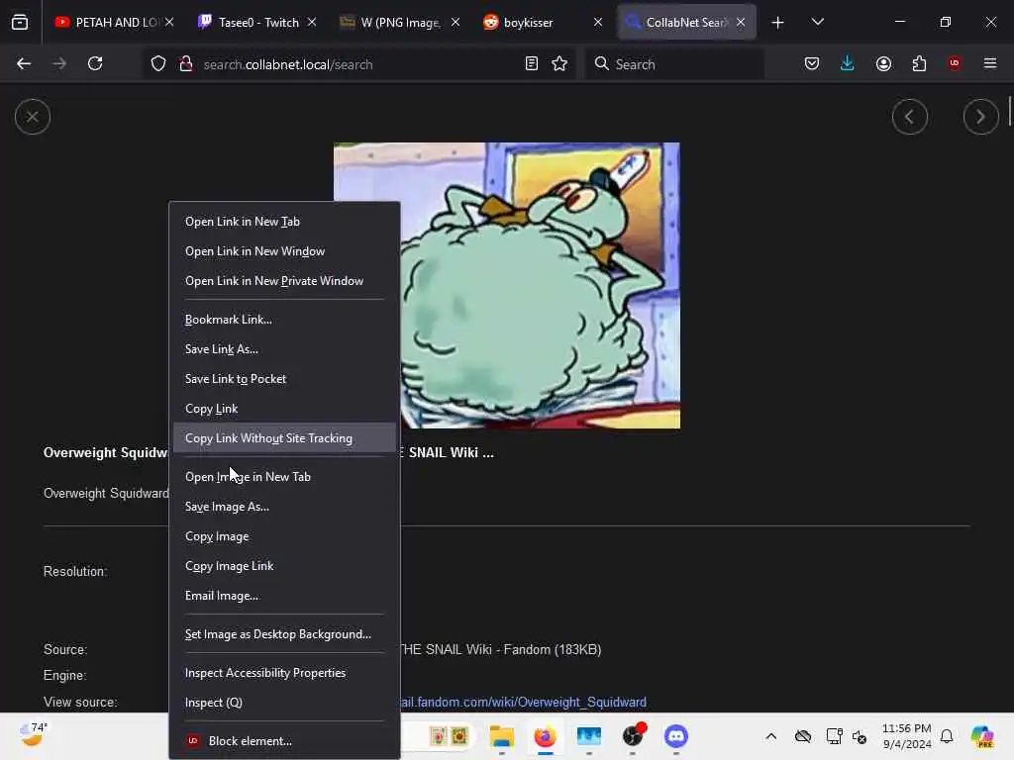This screenshot has width=1014, height=760.
Task: Open the Firefox hamburger menu
Action: (x=990, y=63)
